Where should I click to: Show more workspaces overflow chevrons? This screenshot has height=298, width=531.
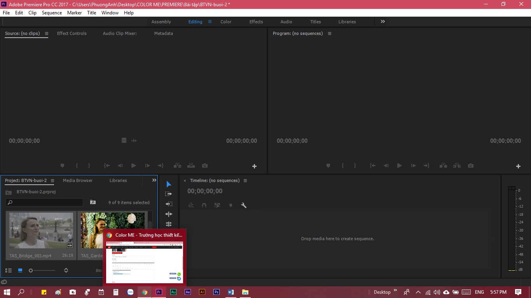[383, 22]
